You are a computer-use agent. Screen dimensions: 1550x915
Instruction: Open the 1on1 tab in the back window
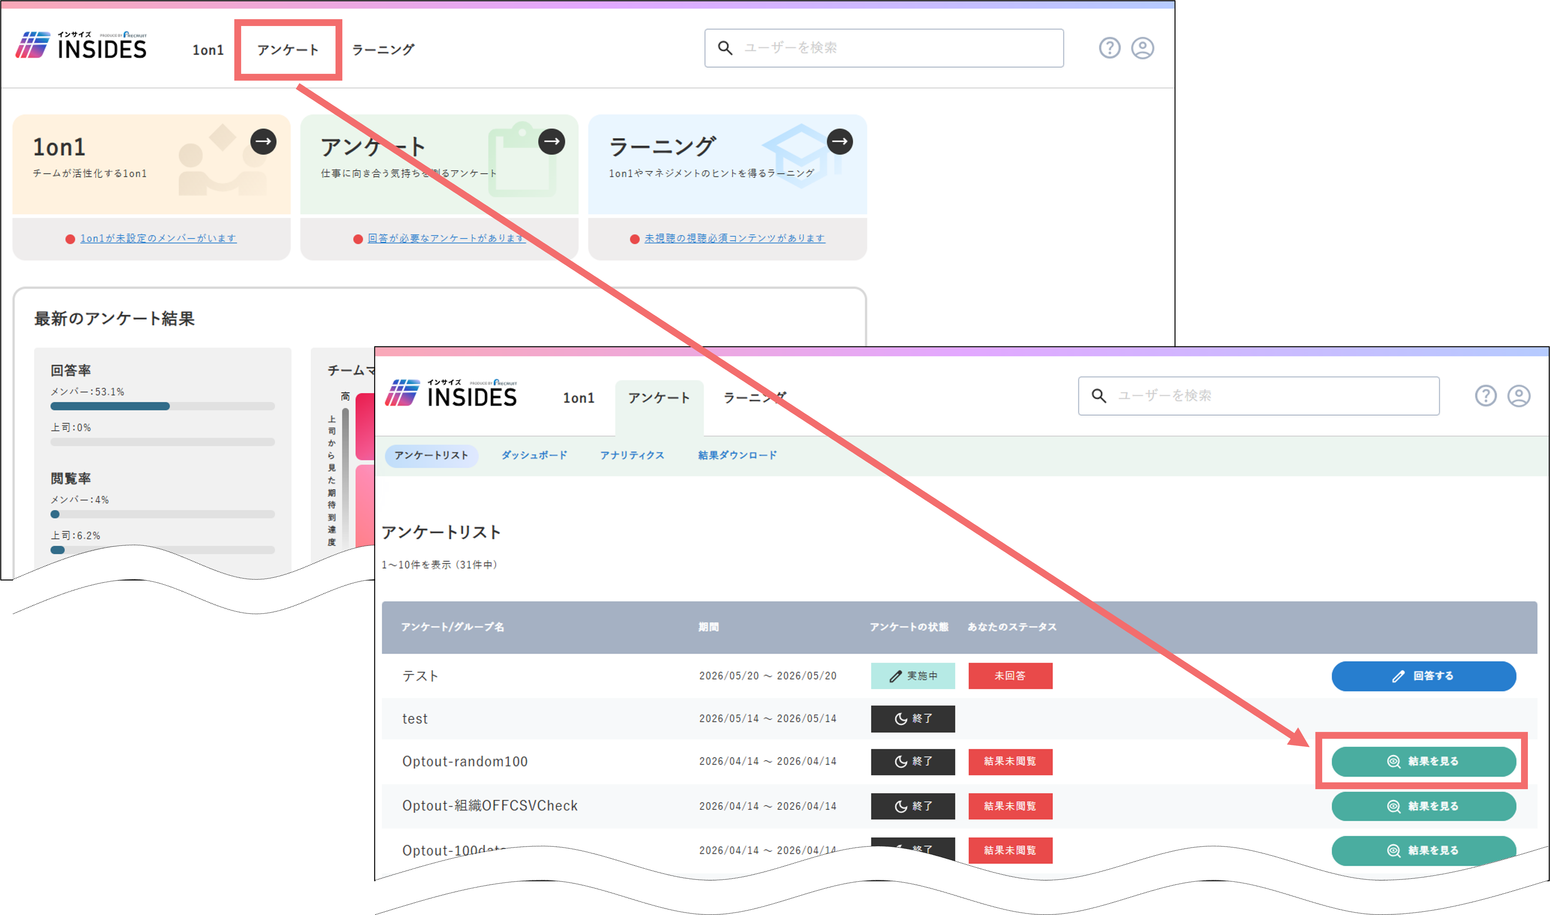[208, 50]
